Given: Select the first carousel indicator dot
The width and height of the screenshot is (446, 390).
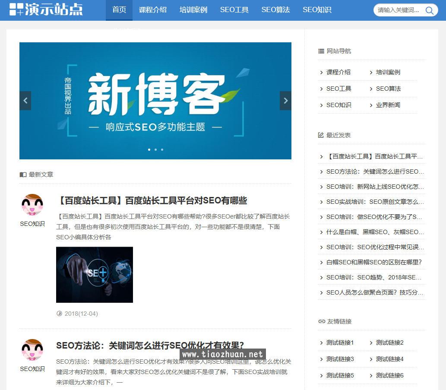Looking at the screenshot, I should 149,149.
